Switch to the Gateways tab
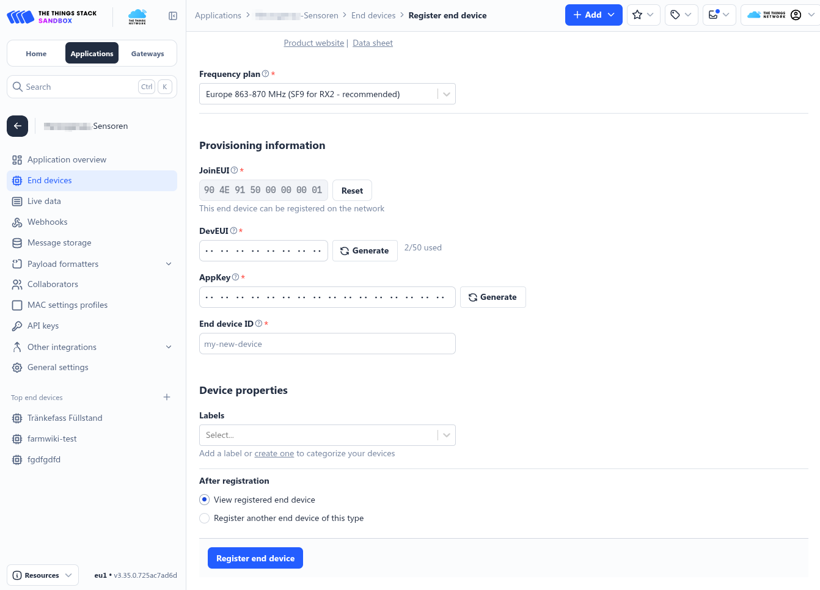The width and height of the screenshot is (820, 590). coord(147,54)
